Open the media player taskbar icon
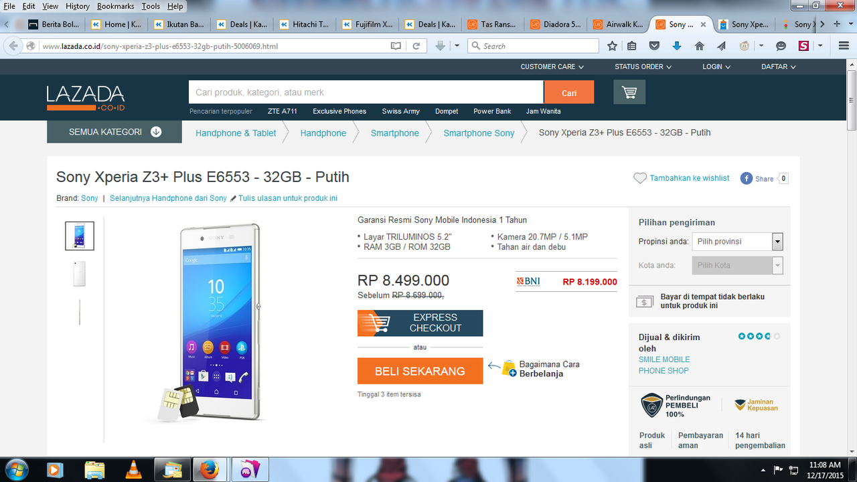Image resolution: width=857 pixels, height=482 pixels. [55, 470]
